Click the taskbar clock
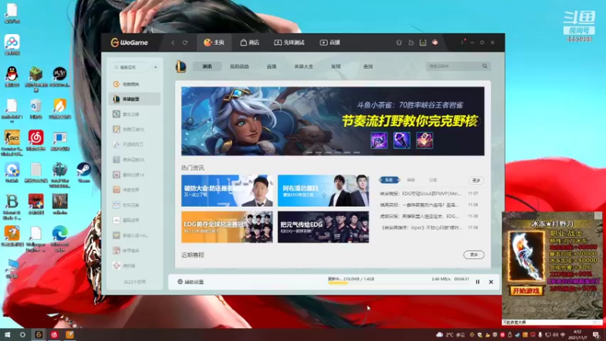Viewport: 606px width, 341px height. coord(578,335)
